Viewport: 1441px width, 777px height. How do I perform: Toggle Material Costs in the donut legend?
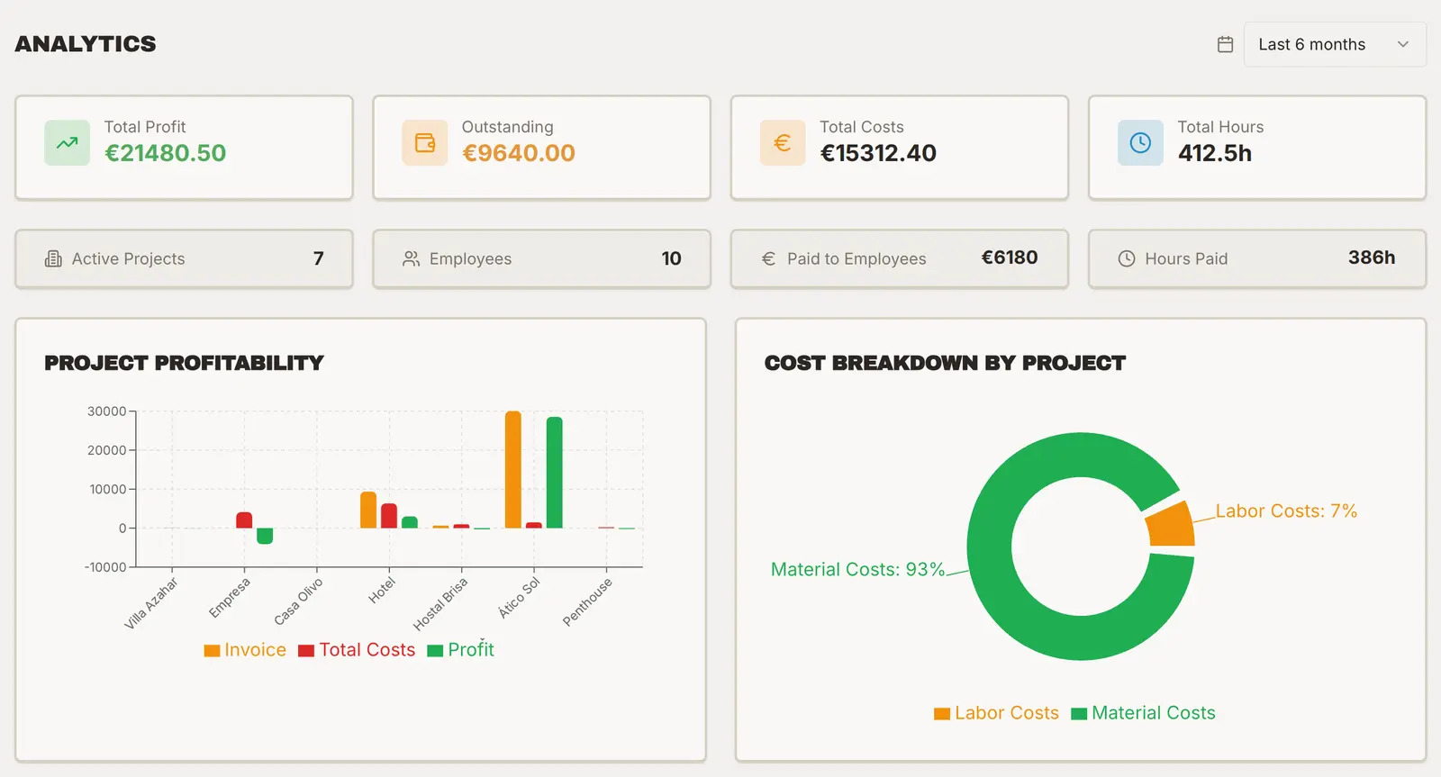(x=1143, y=713)
